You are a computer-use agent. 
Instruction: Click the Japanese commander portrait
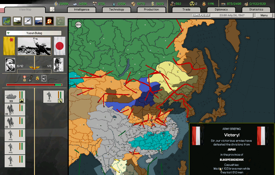pyautogui.click(x=59, y=65)
